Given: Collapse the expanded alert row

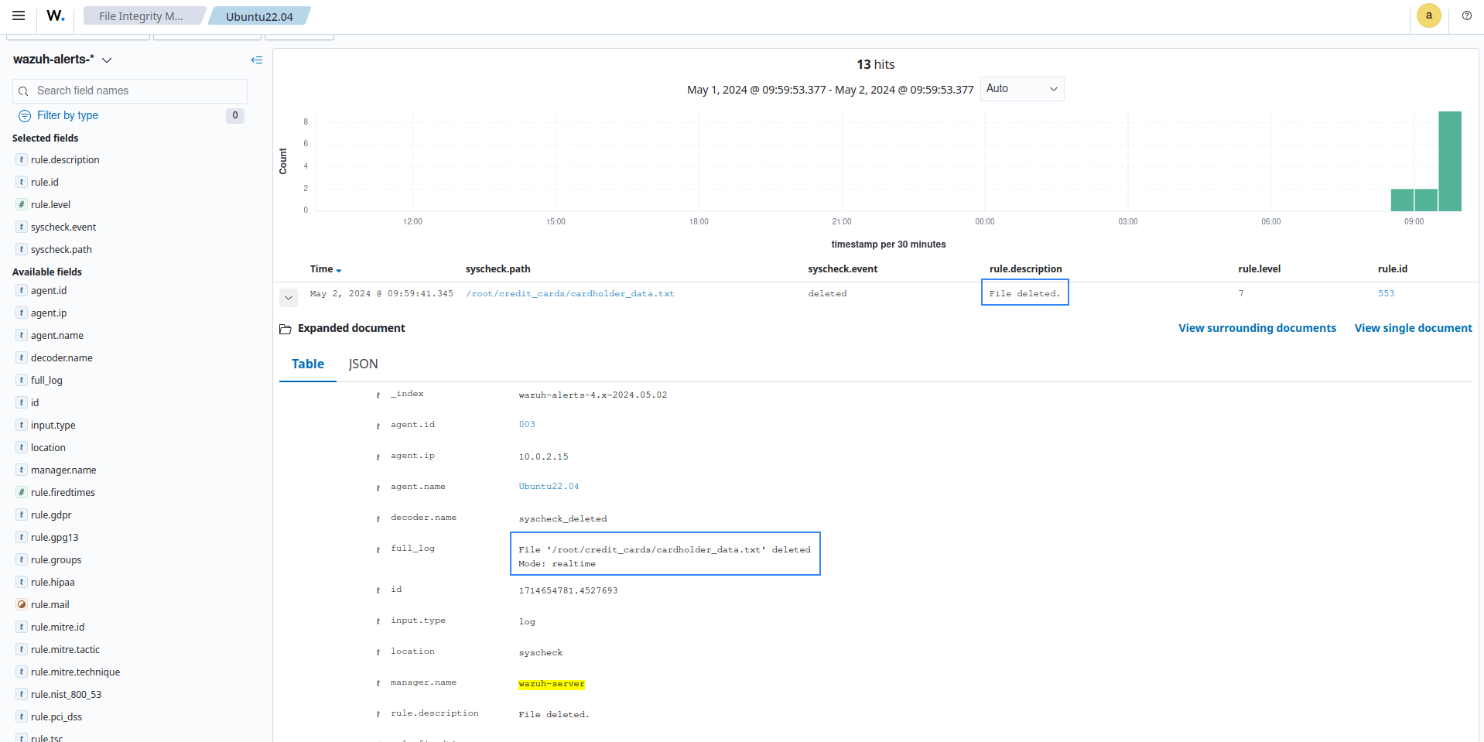Looking at the screenshot, I should click(x=289, y=297).
